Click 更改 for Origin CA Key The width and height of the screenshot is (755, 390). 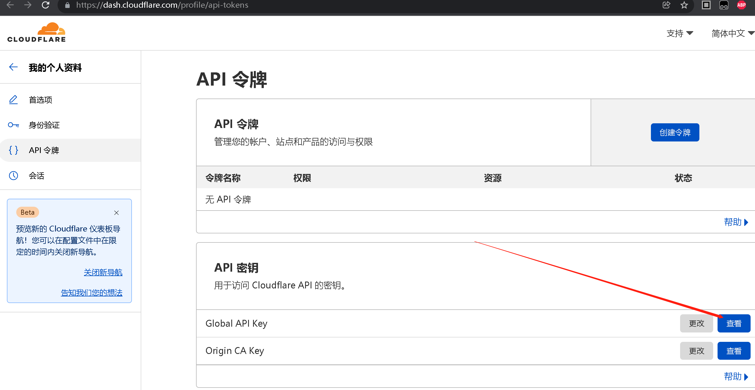(x=696, y=351)
